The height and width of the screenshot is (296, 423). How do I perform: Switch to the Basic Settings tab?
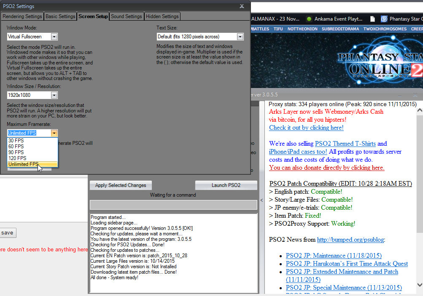coord(60,16)
